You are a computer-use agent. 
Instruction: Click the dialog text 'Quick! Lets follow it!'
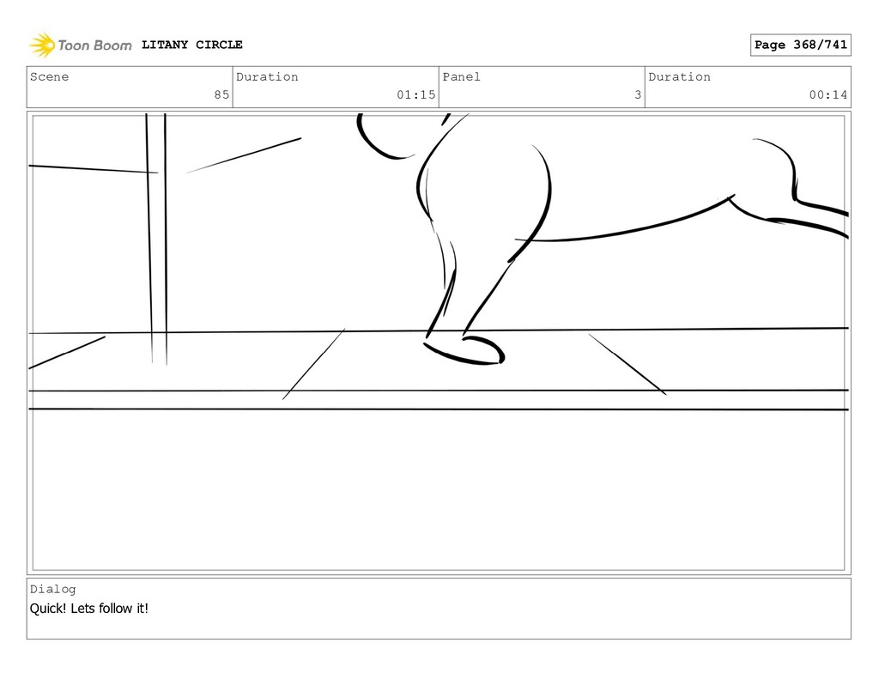click(89, 609)
